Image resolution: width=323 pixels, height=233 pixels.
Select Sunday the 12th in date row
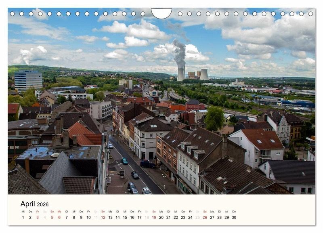pos(103,217)
